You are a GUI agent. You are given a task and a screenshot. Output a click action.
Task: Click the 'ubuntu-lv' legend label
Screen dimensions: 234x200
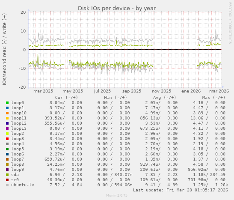(23, 185)
